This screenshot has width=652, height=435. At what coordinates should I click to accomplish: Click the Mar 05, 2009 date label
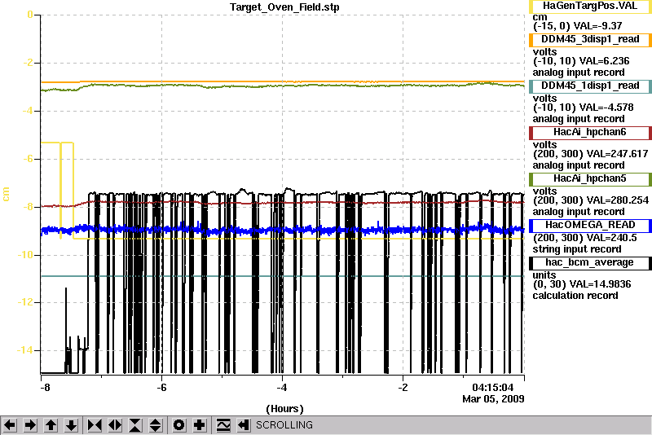(493, 399)
